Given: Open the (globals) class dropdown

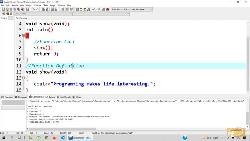Looking at the screenshot, I should tap(44, 14).
